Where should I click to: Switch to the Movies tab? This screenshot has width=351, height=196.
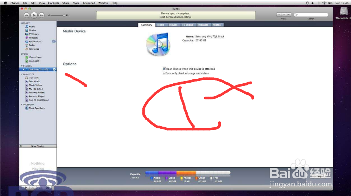coord(173,25)
